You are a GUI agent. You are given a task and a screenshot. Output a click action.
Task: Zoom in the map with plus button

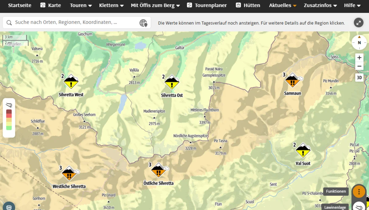[359, 58]
